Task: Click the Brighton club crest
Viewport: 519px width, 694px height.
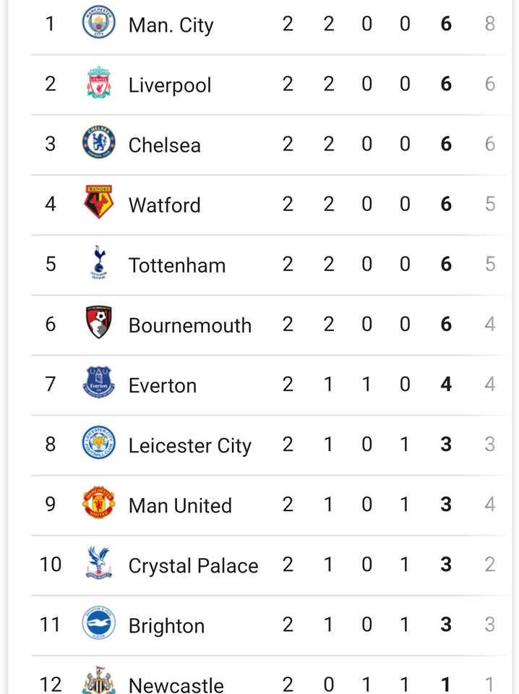Action: tap(98, 622)
